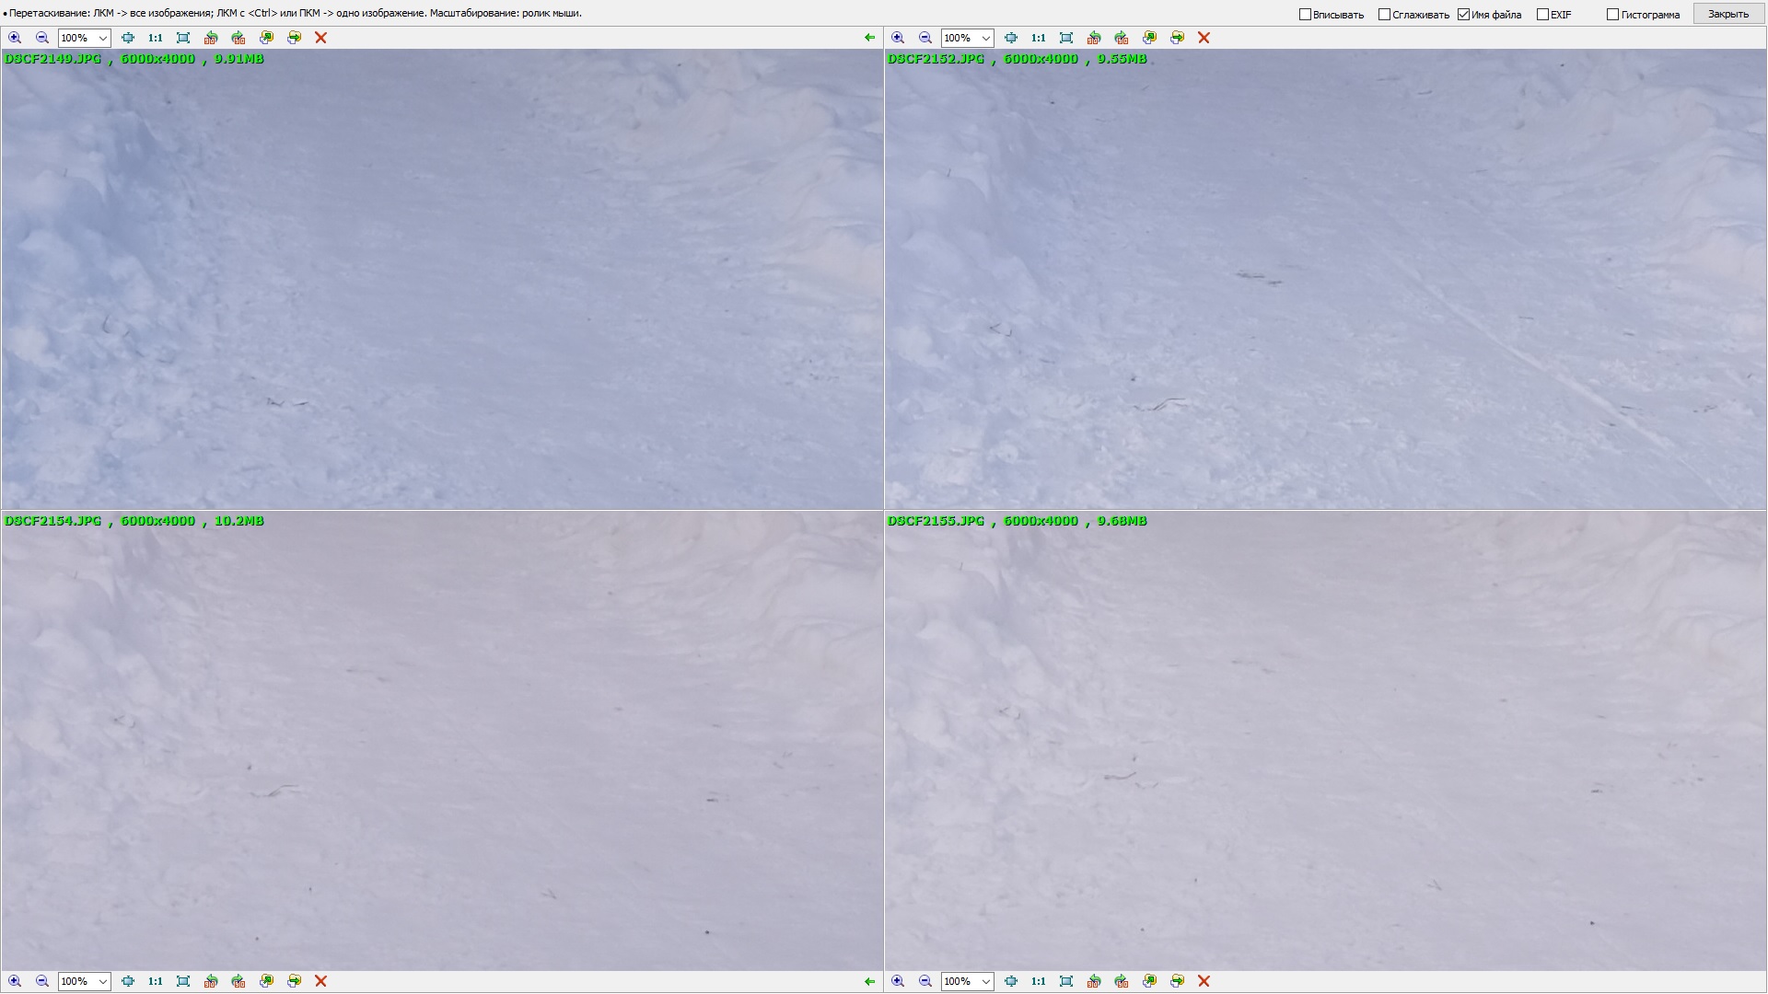
Task: Delete DSCF2152.JPG with the red X
Action: point(1204,38)
